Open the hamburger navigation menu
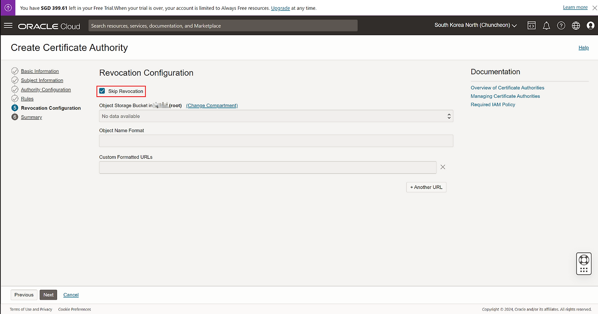 (x=8, y=26)
